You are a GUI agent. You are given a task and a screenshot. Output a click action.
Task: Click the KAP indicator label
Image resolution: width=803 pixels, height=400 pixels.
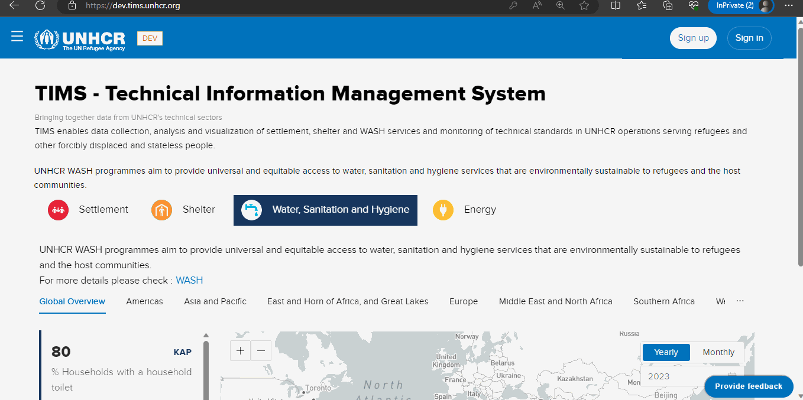click(x=183, y=353)
